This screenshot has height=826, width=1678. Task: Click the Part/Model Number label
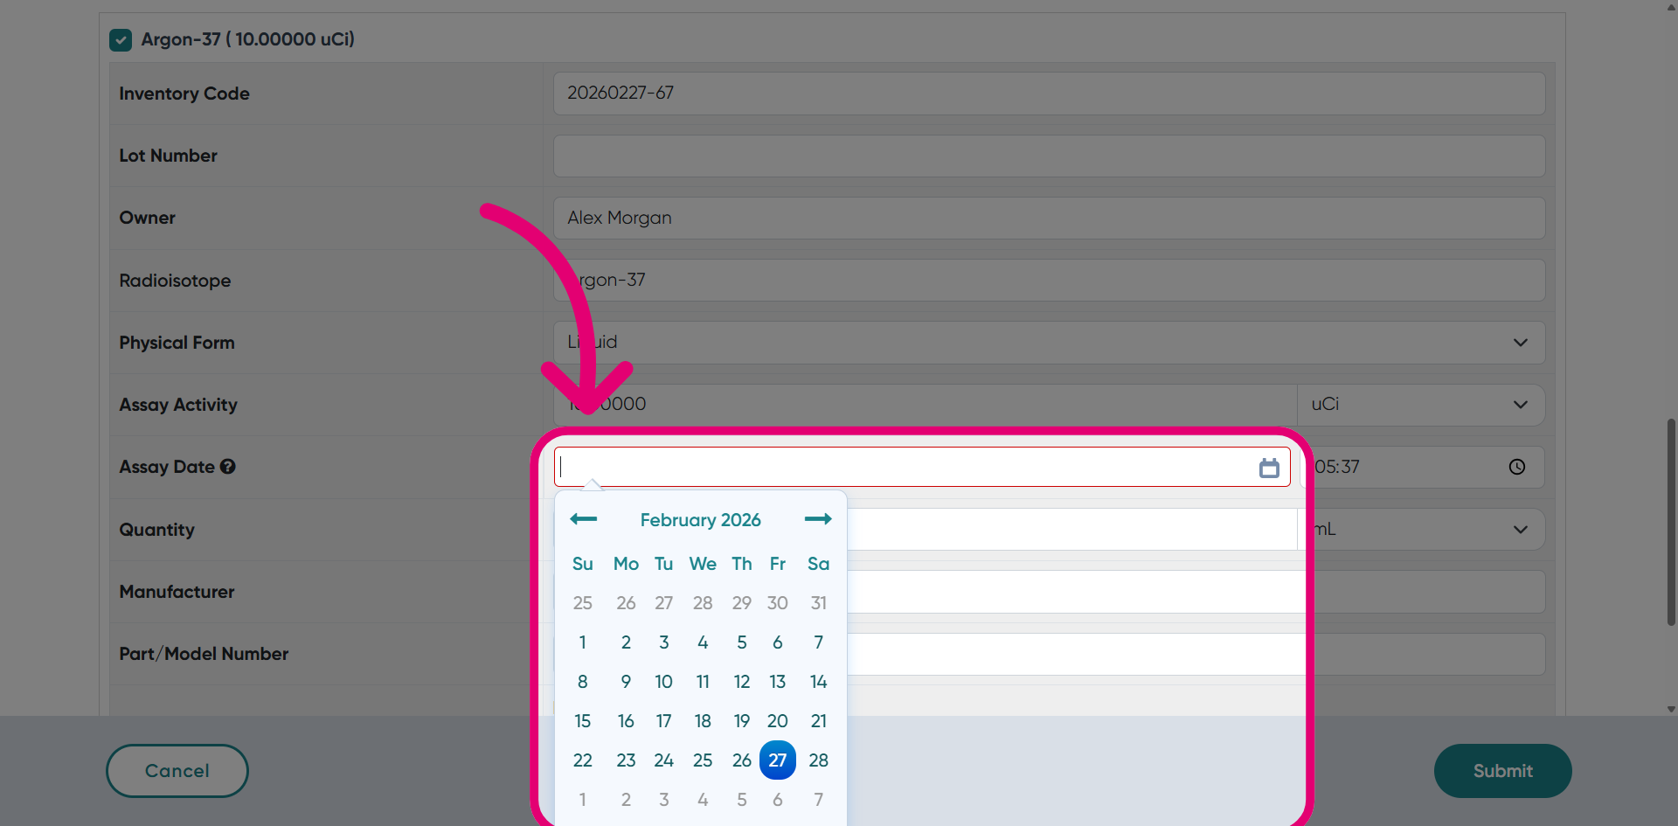pyautogui.click(x=204, y=654)
